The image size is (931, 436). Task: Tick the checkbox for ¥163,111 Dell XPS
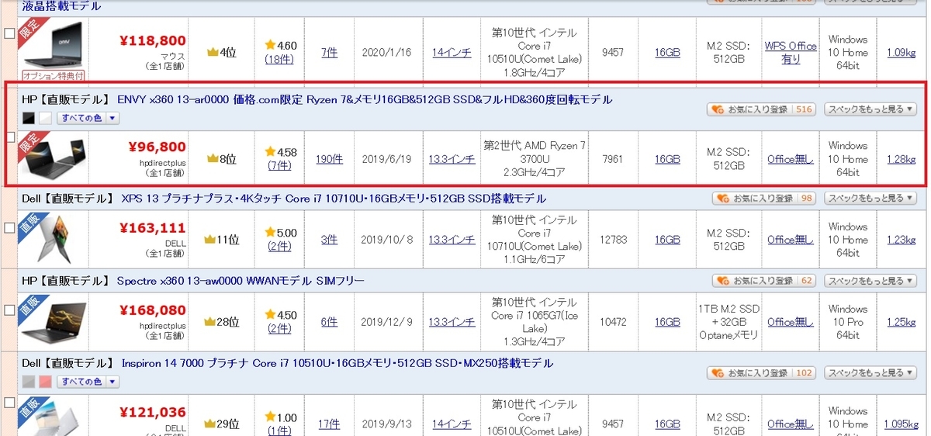pos(9,228)
